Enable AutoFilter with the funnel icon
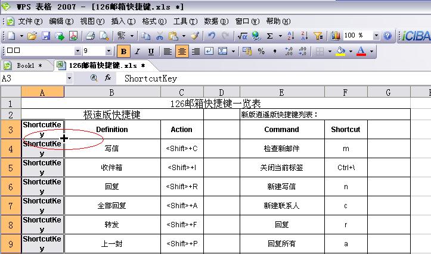Image resolution: width=431 pixels, height=254 pixels. point(318,36)
